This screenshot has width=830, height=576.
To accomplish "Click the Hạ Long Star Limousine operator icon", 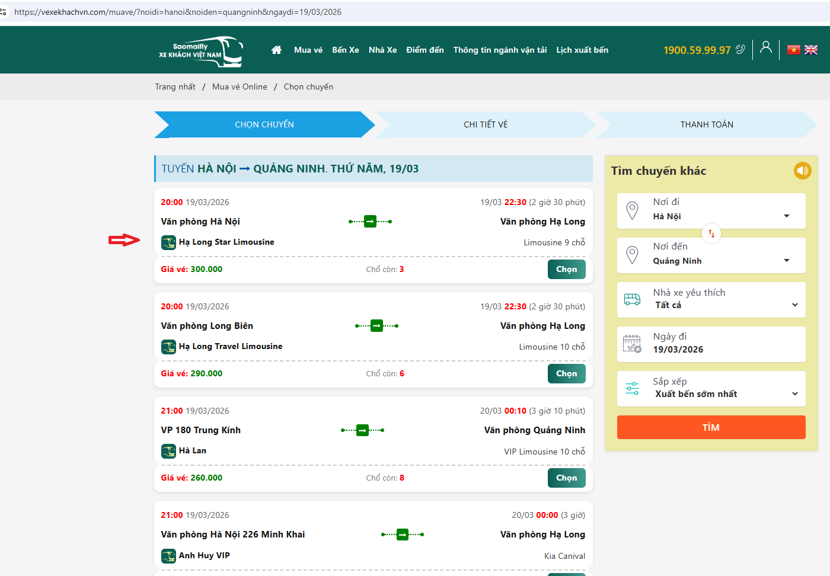I will coord(168,242).
